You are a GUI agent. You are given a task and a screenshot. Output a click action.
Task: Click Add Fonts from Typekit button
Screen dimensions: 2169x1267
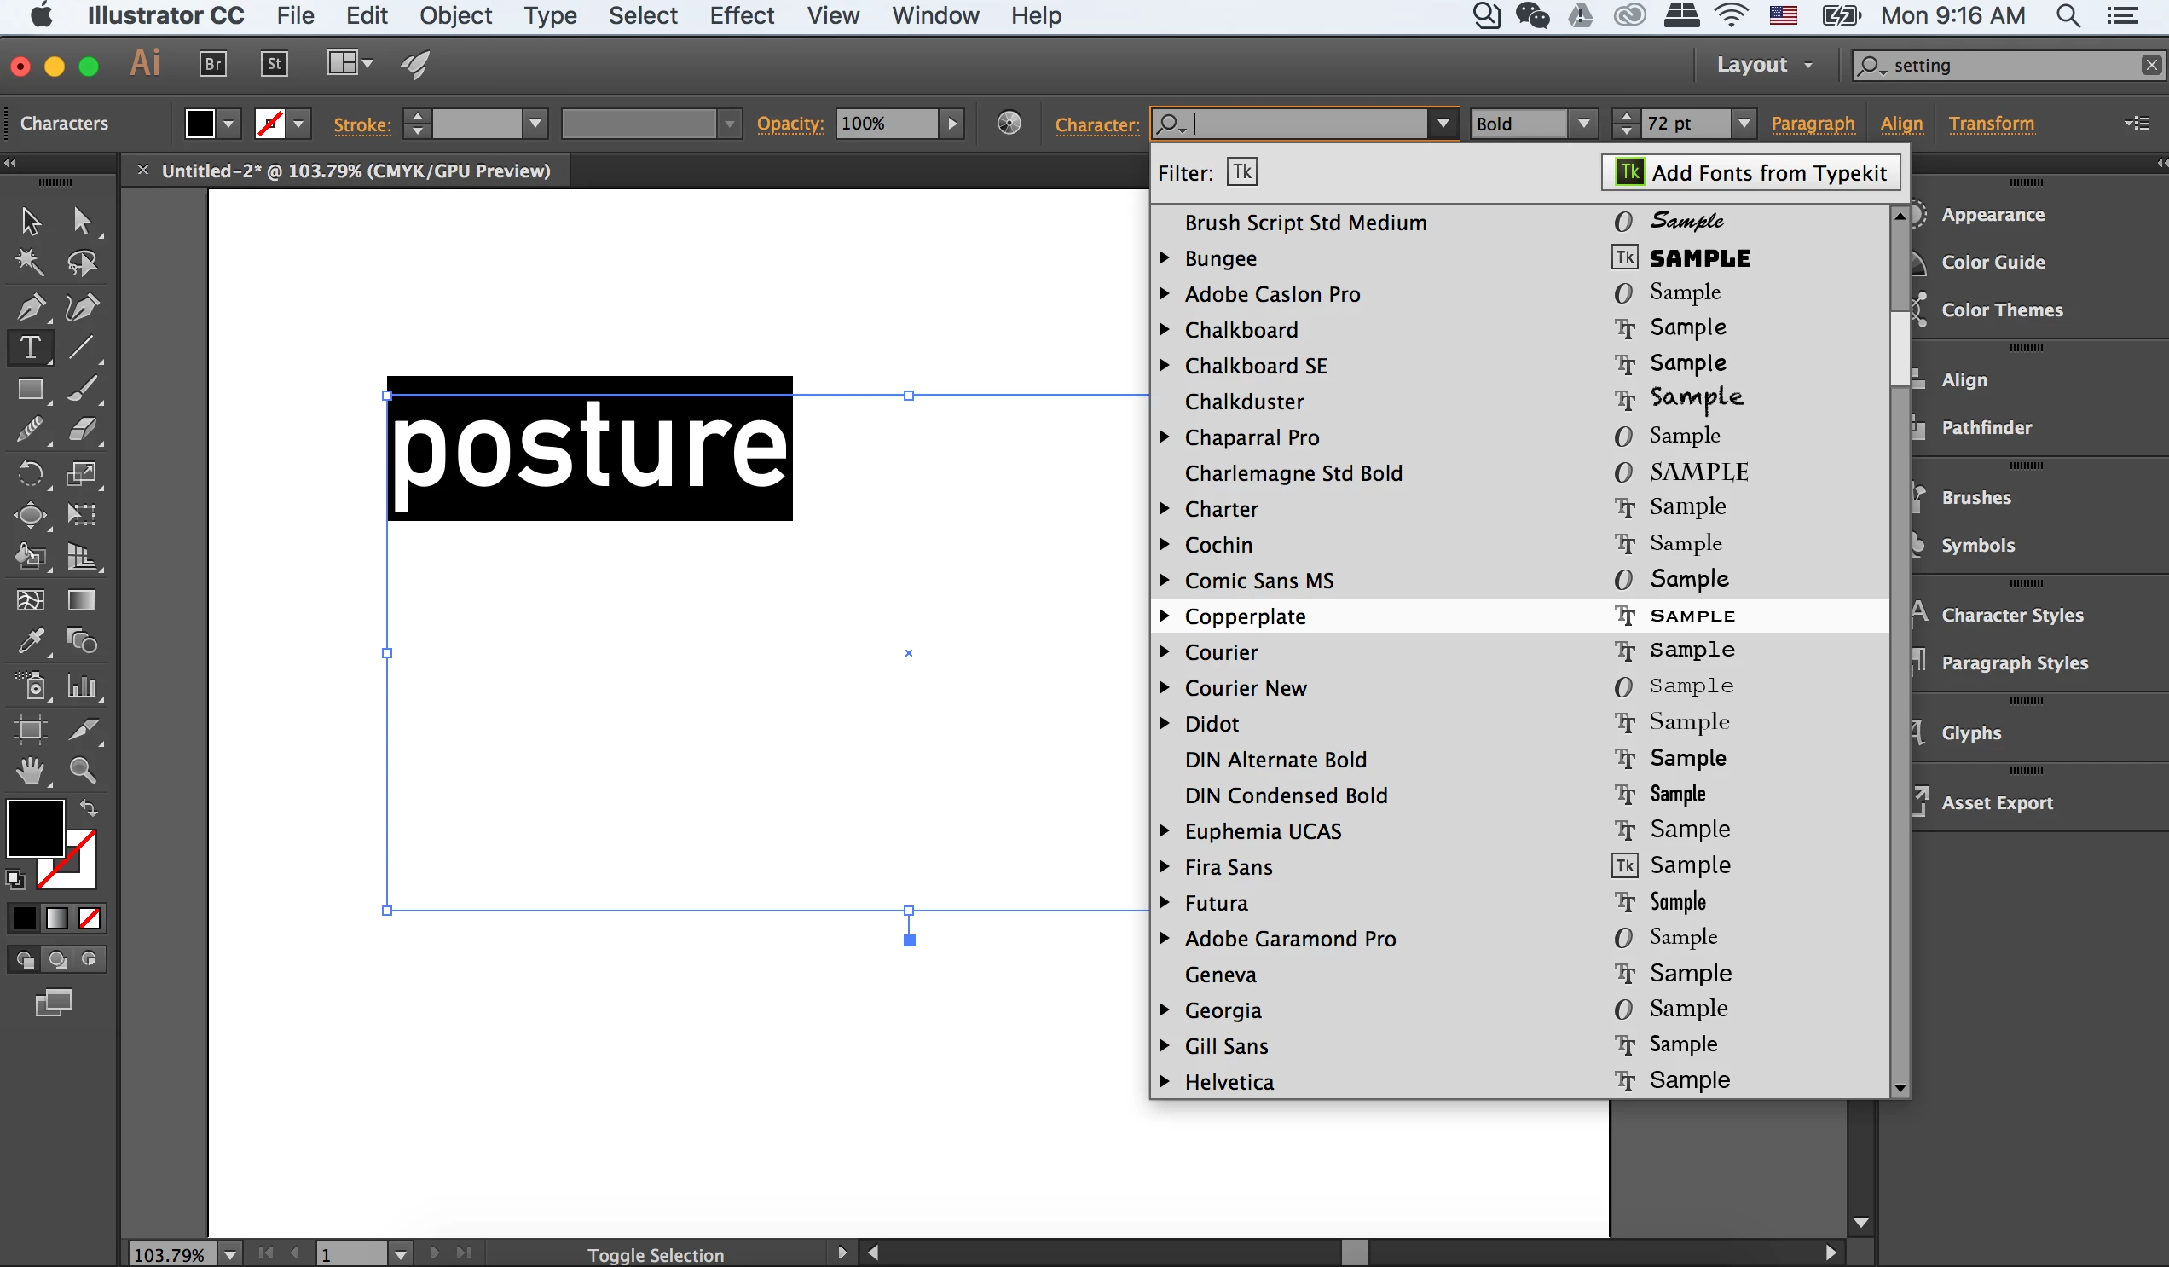[1750, 172]
